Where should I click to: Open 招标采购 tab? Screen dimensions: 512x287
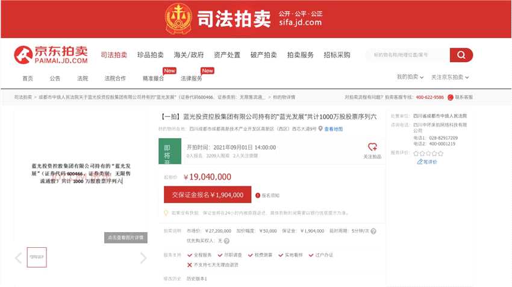(x=337, y=55)
